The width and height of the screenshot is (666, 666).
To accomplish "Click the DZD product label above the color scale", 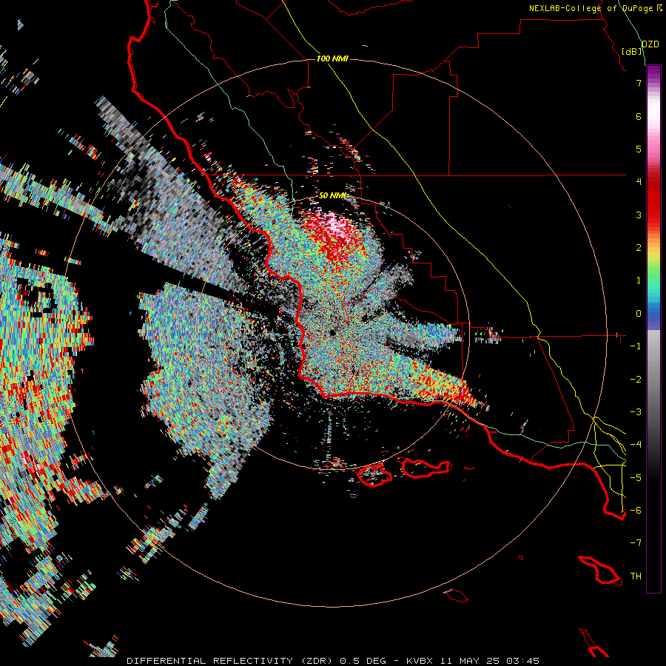I will tap(650, 44).
